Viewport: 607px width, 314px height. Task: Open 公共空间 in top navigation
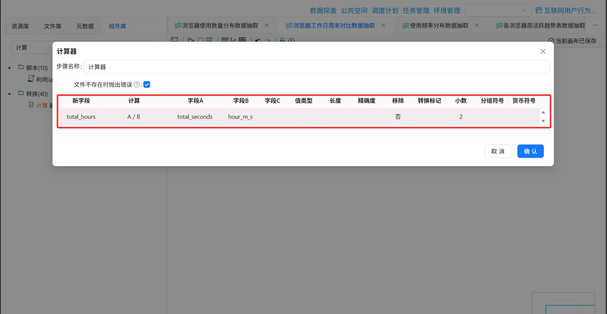pos(354,11)
